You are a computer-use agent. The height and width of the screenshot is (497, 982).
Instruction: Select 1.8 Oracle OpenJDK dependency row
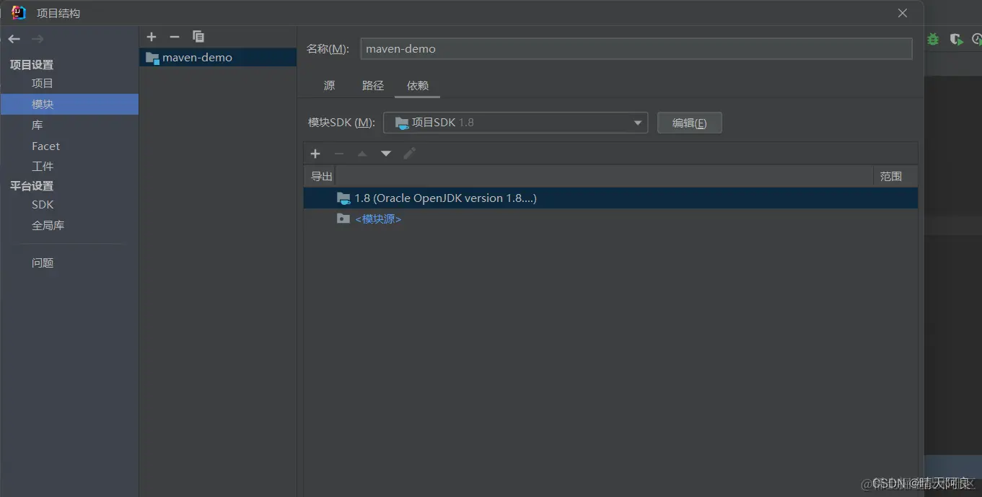610,198
